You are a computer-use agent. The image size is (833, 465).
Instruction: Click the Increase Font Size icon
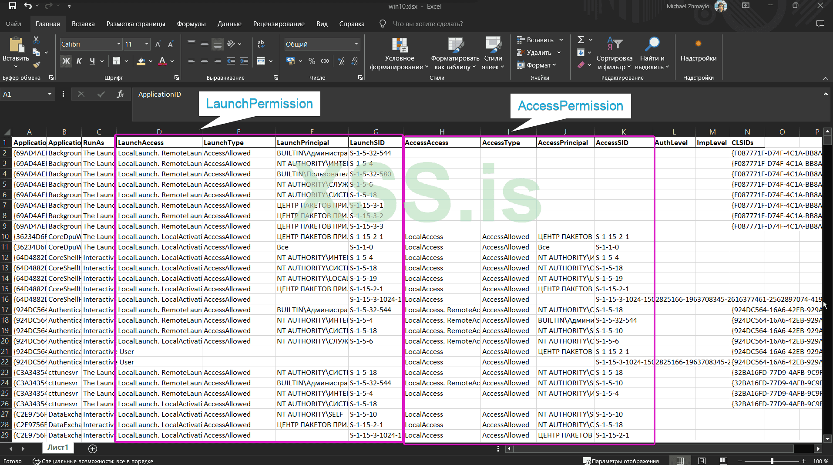[x=158, y=44]
